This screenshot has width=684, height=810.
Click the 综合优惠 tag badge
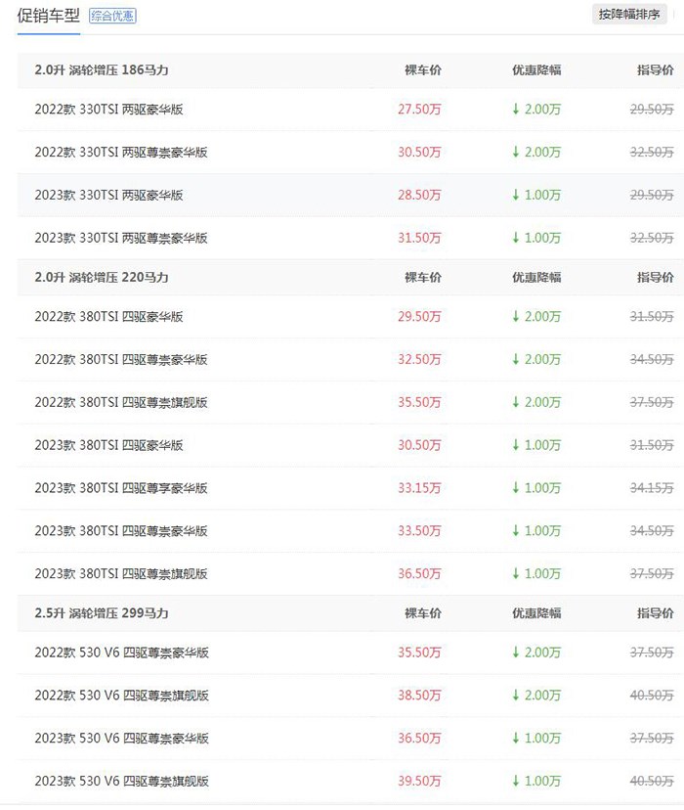coord(112,16)
